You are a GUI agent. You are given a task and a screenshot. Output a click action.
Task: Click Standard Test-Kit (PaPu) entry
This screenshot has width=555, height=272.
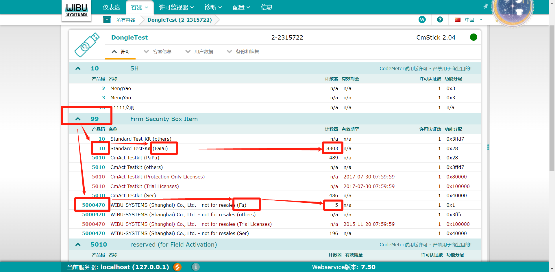139,148
